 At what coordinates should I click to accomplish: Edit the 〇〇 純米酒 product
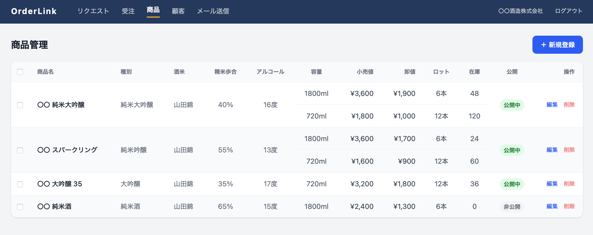[x=552, y=206]
